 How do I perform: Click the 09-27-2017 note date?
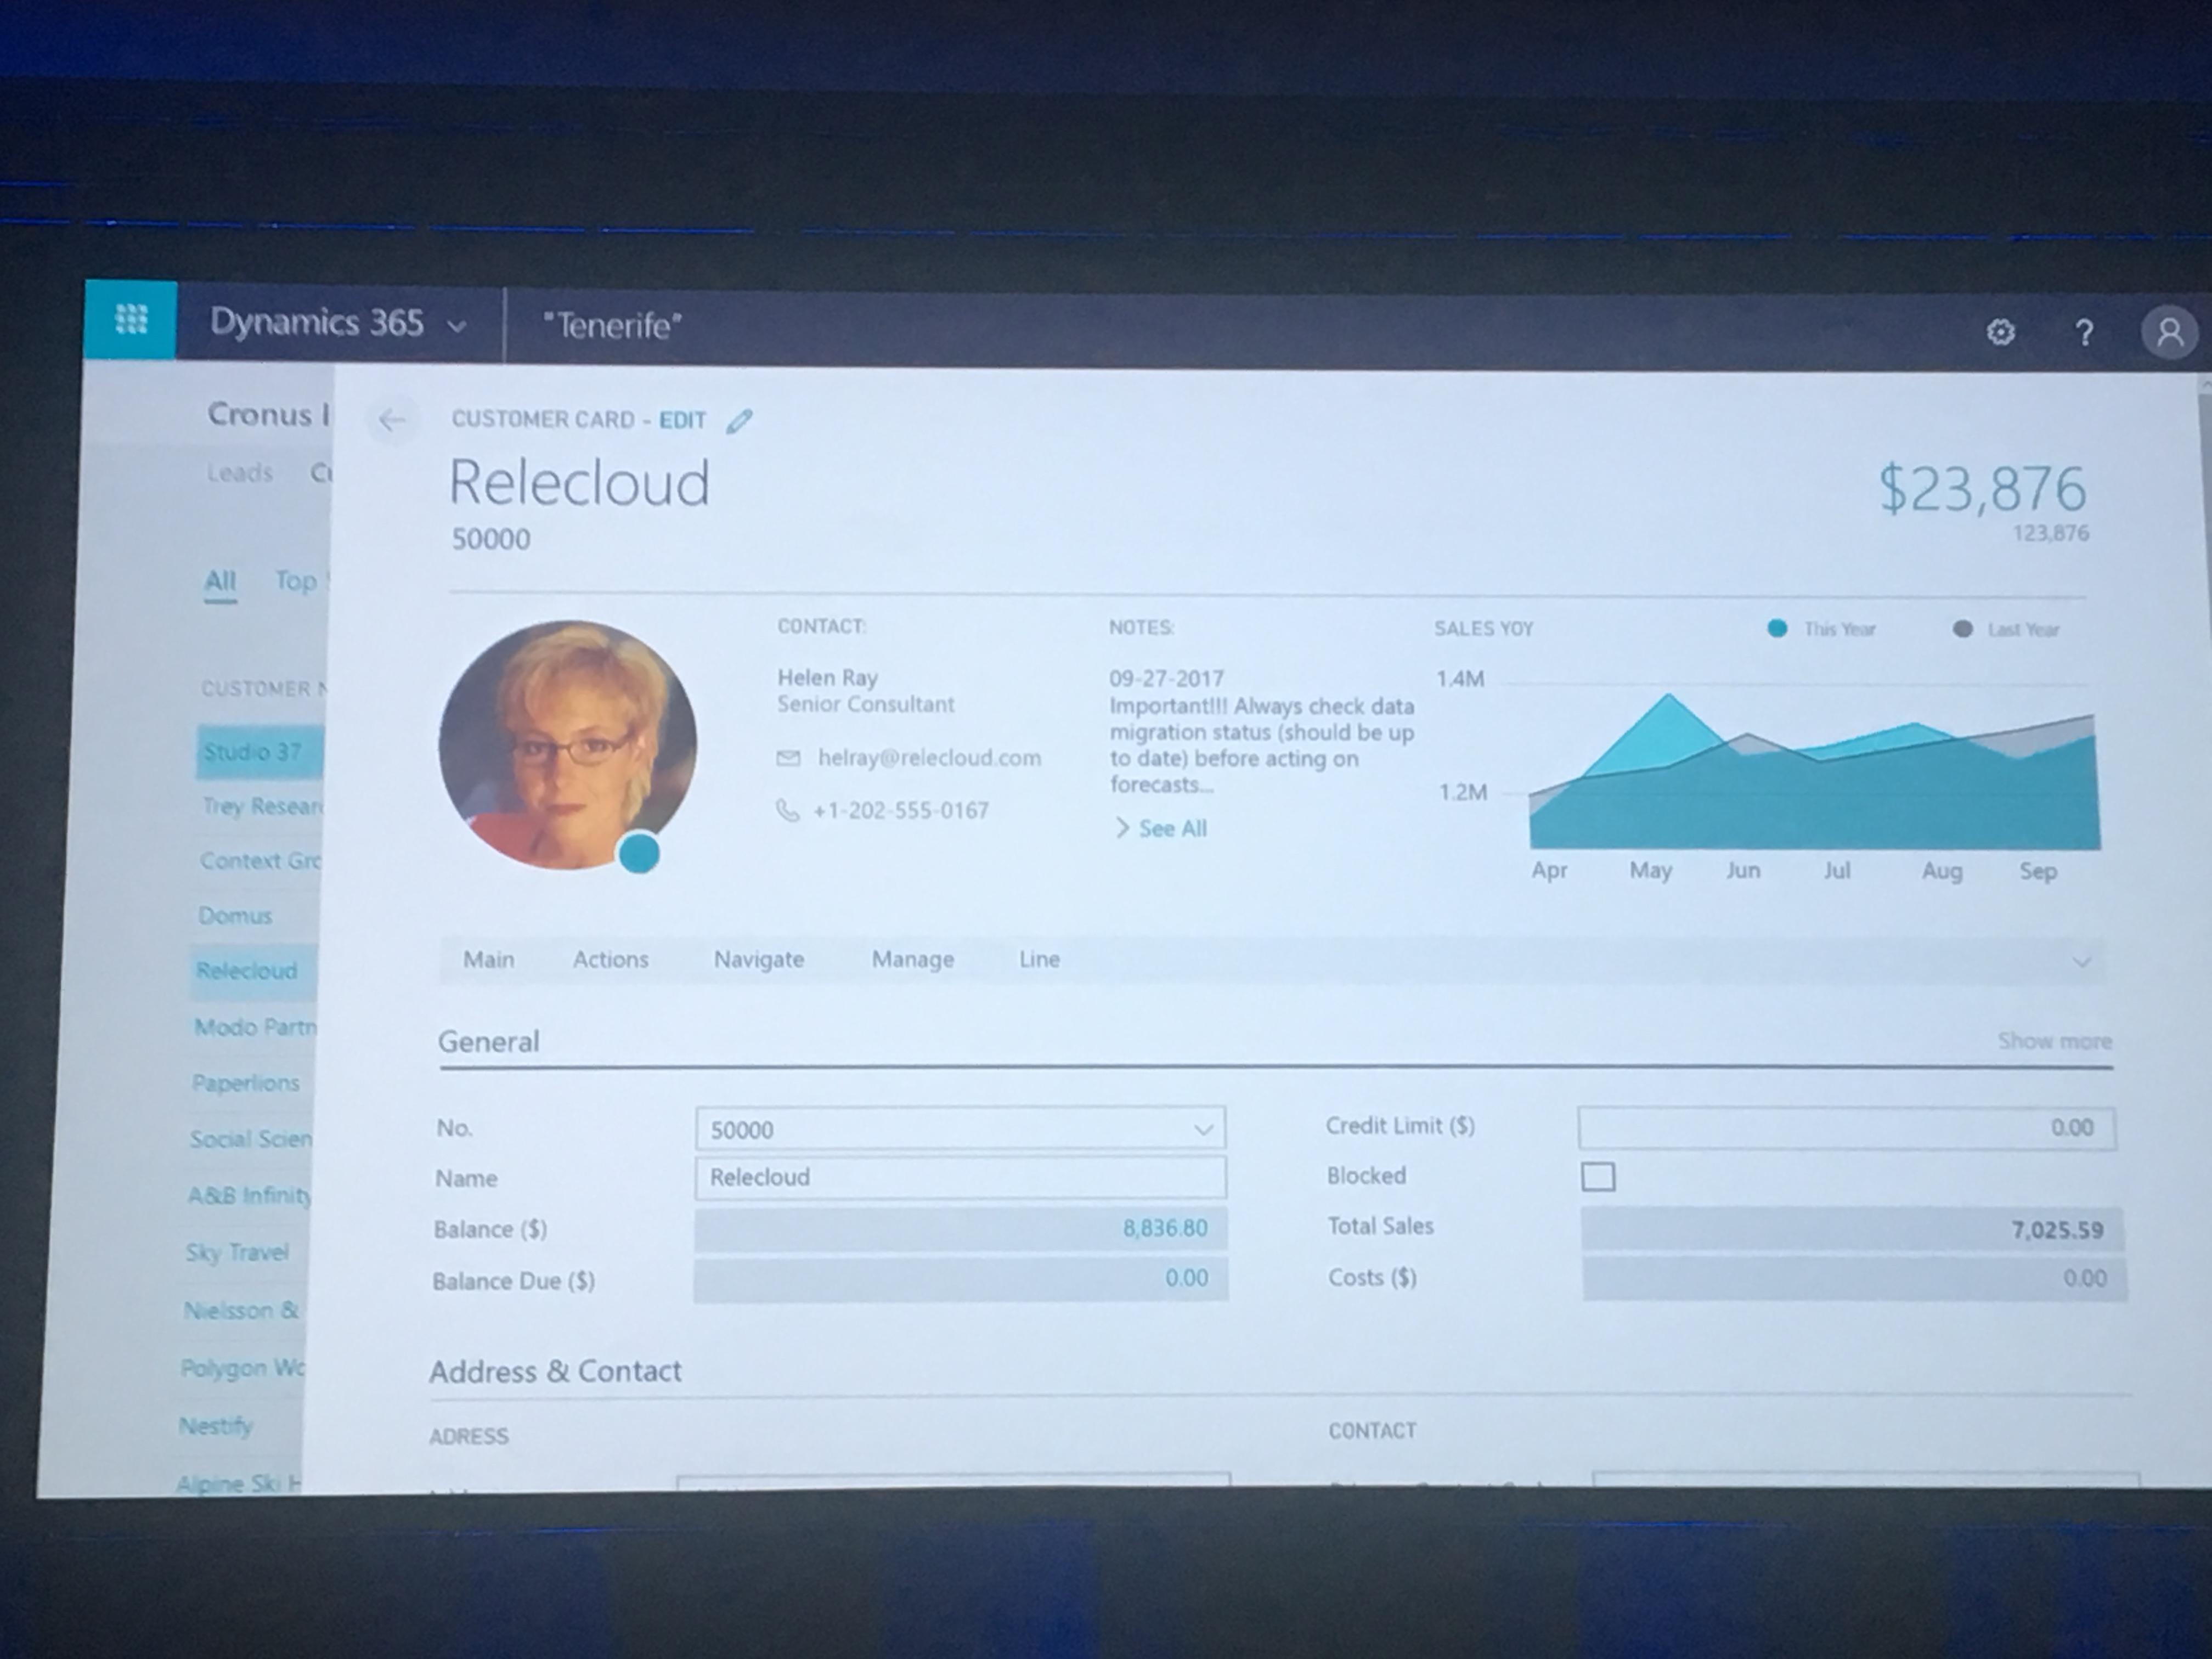click(x=1166, y=679)
